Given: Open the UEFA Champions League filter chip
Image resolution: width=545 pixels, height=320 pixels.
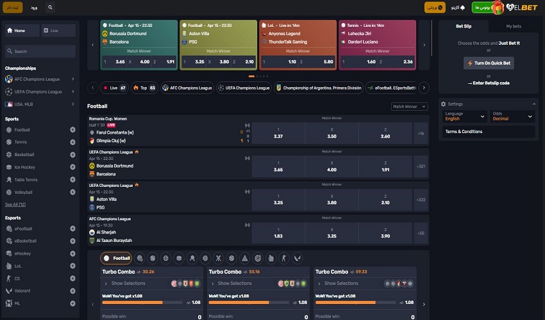Looking at the screenshot, I should pyautogui.click(x=244, y=88).
